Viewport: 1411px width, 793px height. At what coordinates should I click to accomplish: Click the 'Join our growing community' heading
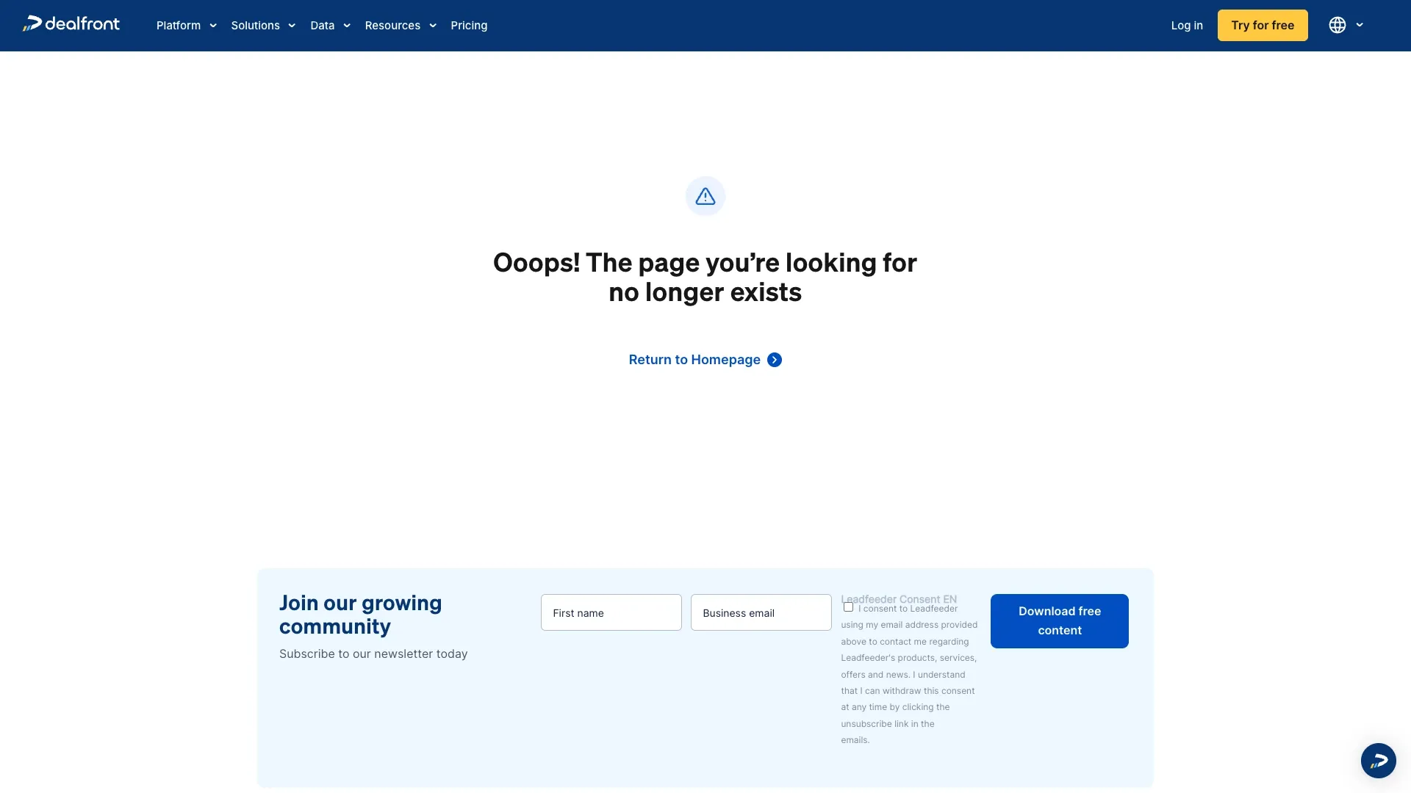pyautogui.click(x=360, y=615)
